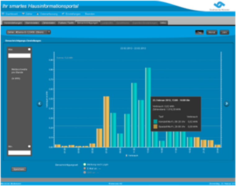Screen dimensions: 236x186
Task: Toggle the Min threshold checkbox
Action: click(30, 146)
